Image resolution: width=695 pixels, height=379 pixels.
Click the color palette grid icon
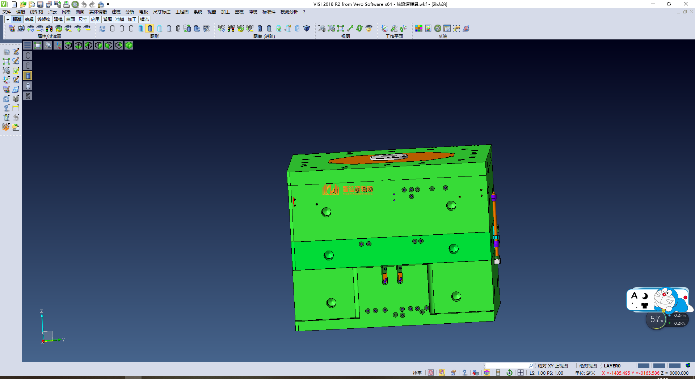click(x=419, y=28)
